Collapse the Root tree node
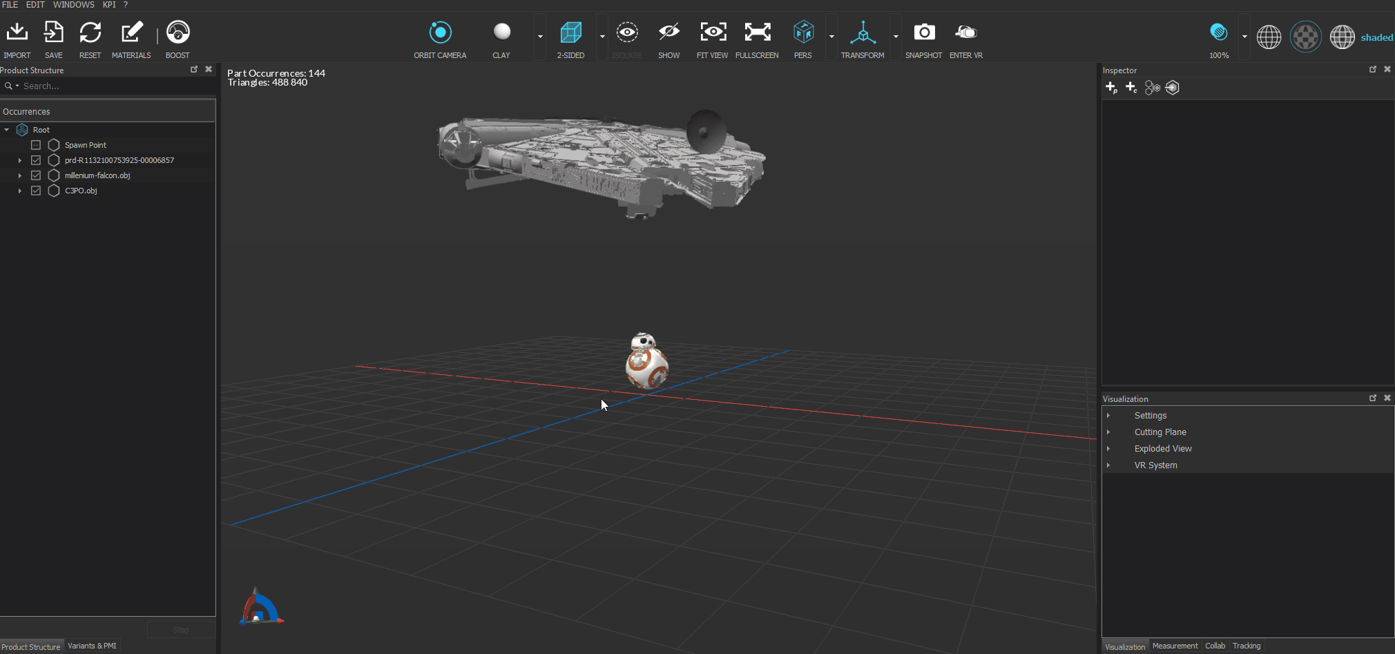Viewport: 1395px width, 654px height. pos(7,130)
